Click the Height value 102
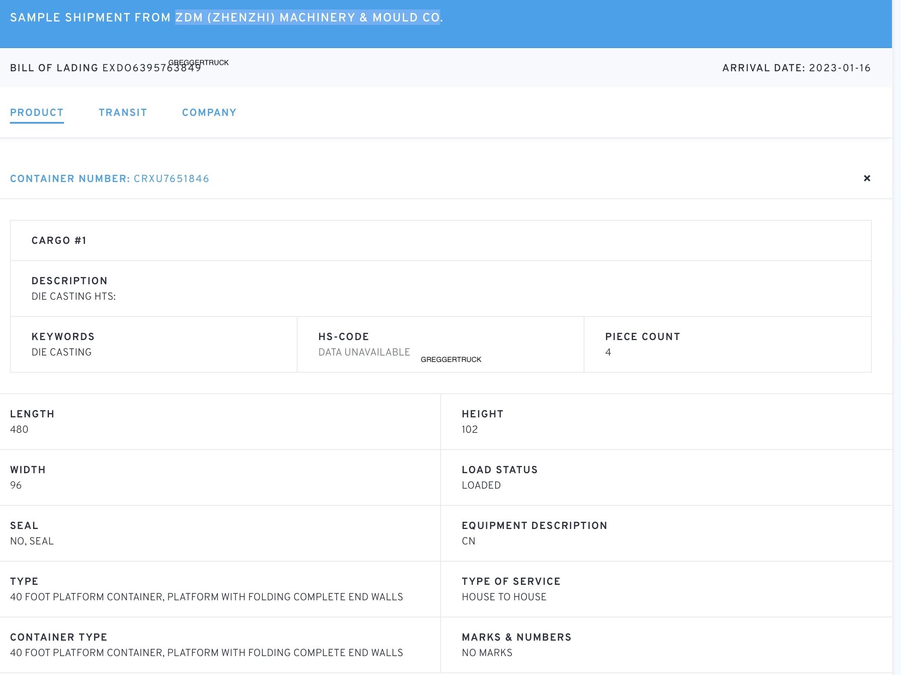 [469, 429]
